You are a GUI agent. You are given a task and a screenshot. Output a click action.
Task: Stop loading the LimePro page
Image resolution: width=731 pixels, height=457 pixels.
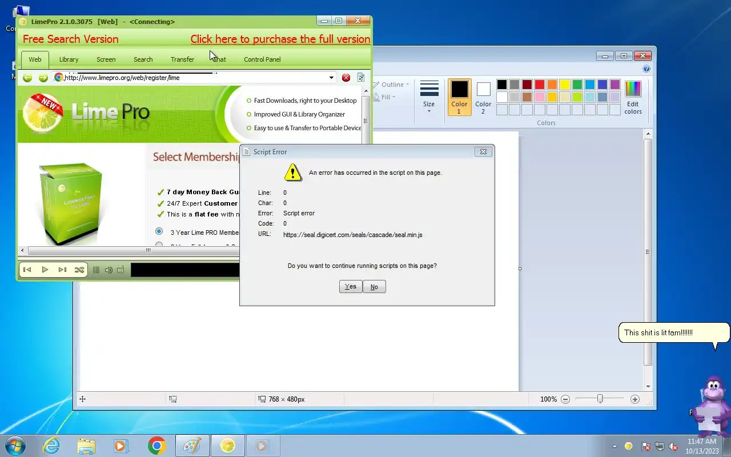(x=346, y=78)
